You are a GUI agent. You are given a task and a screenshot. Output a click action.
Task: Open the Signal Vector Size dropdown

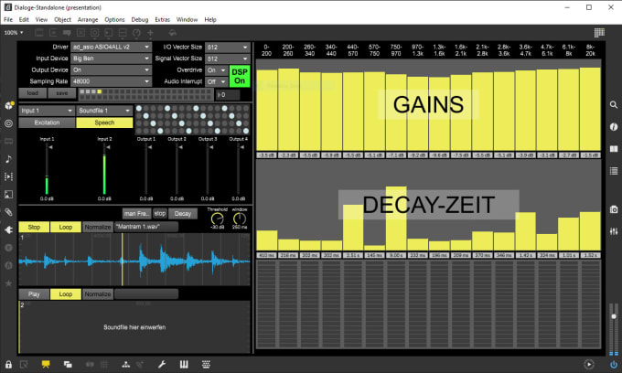(x=228, y=59)
